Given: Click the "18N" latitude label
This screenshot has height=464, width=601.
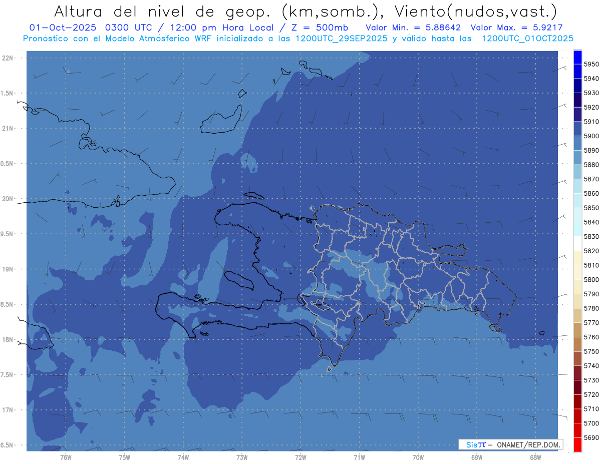Looking at the screenshot, I should pyautogui.click(x=7, y=340).
